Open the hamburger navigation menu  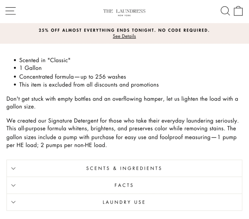tap(10, 11)
